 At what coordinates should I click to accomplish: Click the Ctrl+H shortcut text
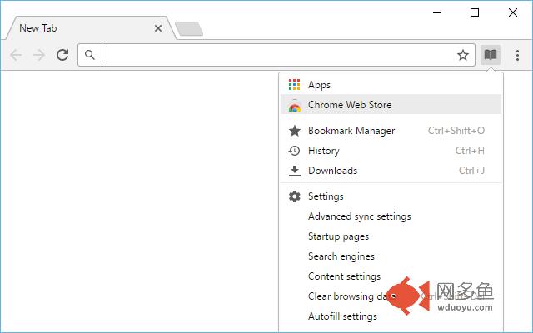tap(470, 151)
